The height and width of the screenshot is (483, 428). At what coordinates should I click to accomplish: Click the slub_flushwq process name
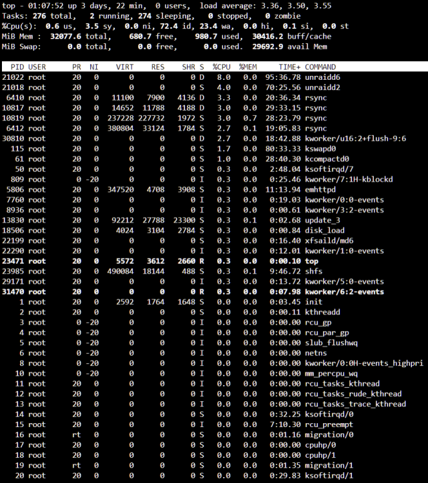click(331, 343)
